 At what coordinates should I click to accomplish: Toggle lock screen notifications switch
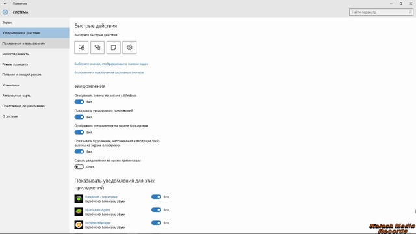click(79, 132)
